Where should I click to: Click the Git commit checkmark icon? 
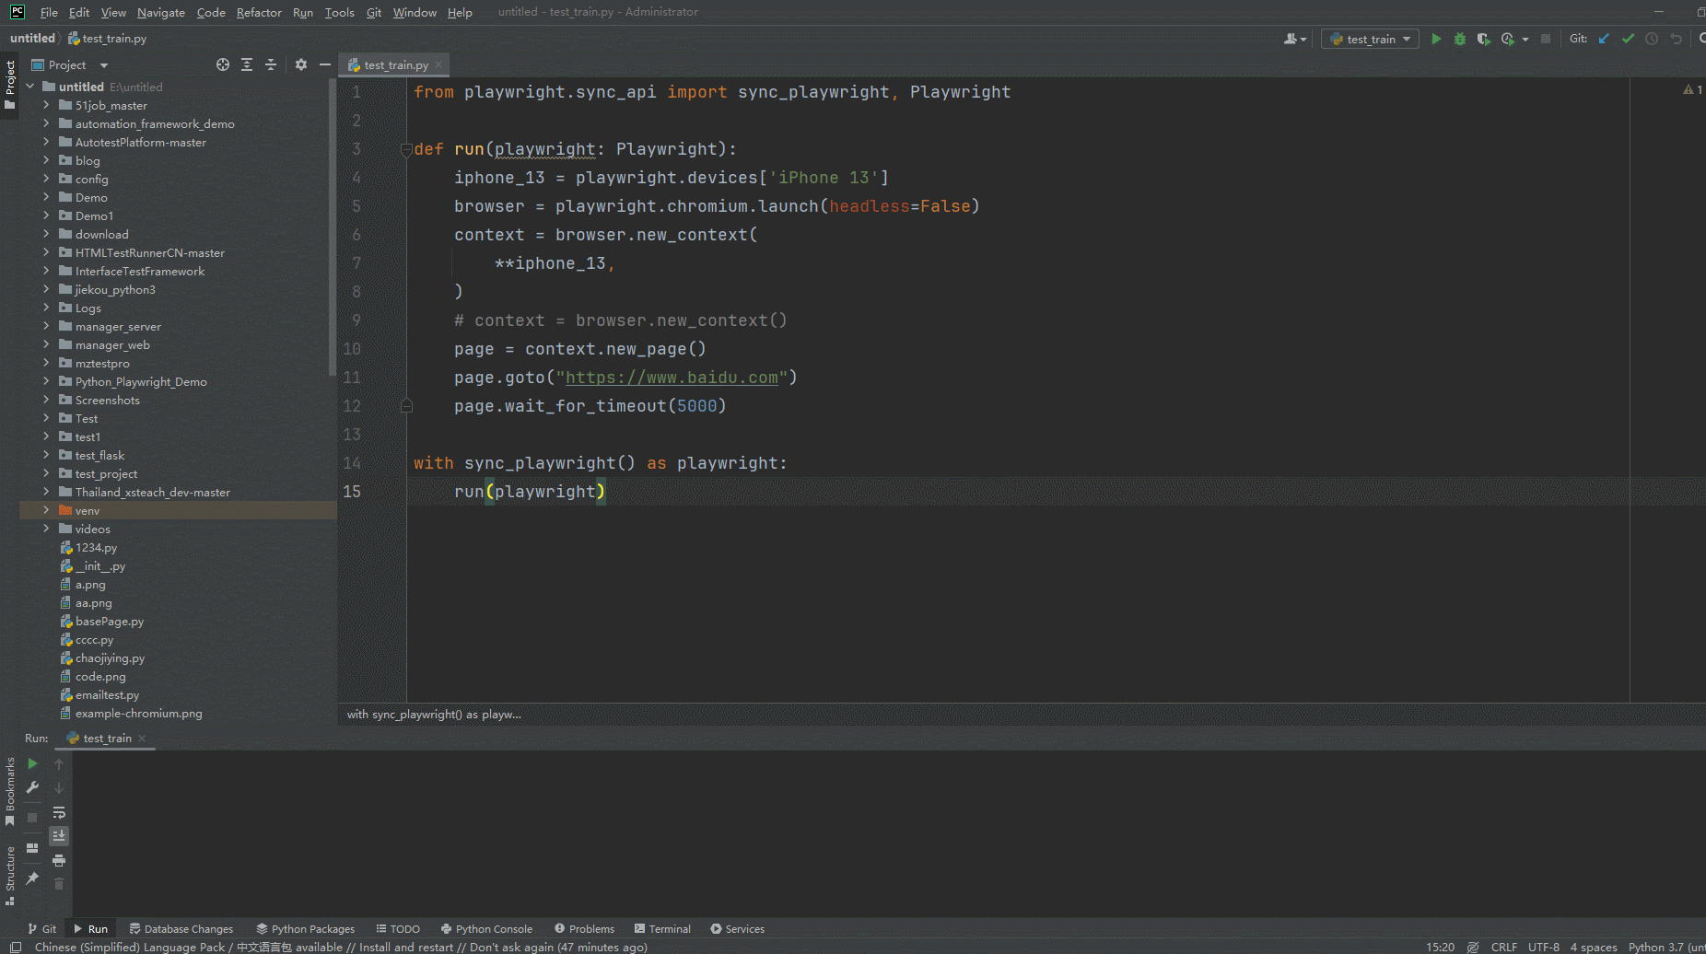tap(1628, 39)
